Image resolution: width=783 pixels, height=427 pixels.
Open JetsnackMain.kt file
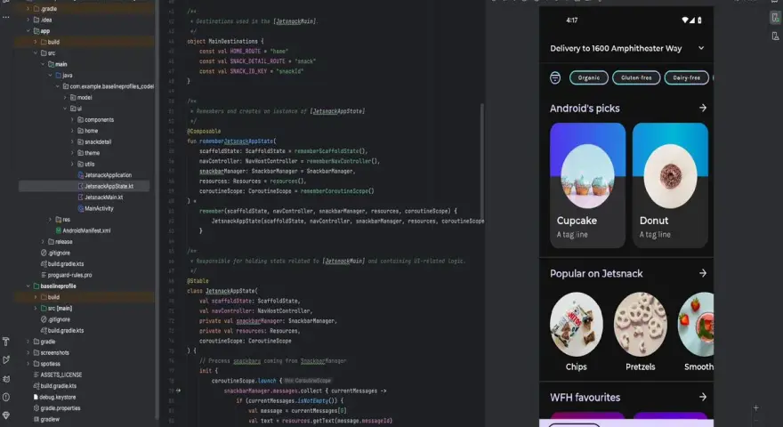pyautogui.click(x=101, y=197)
